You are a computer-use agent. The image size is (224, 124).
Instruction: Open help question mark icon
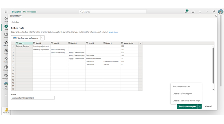click(x=207, y=12)
